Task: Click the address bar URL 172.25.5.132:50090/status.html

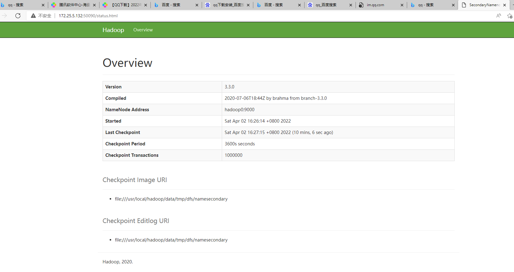Action: 88,16
